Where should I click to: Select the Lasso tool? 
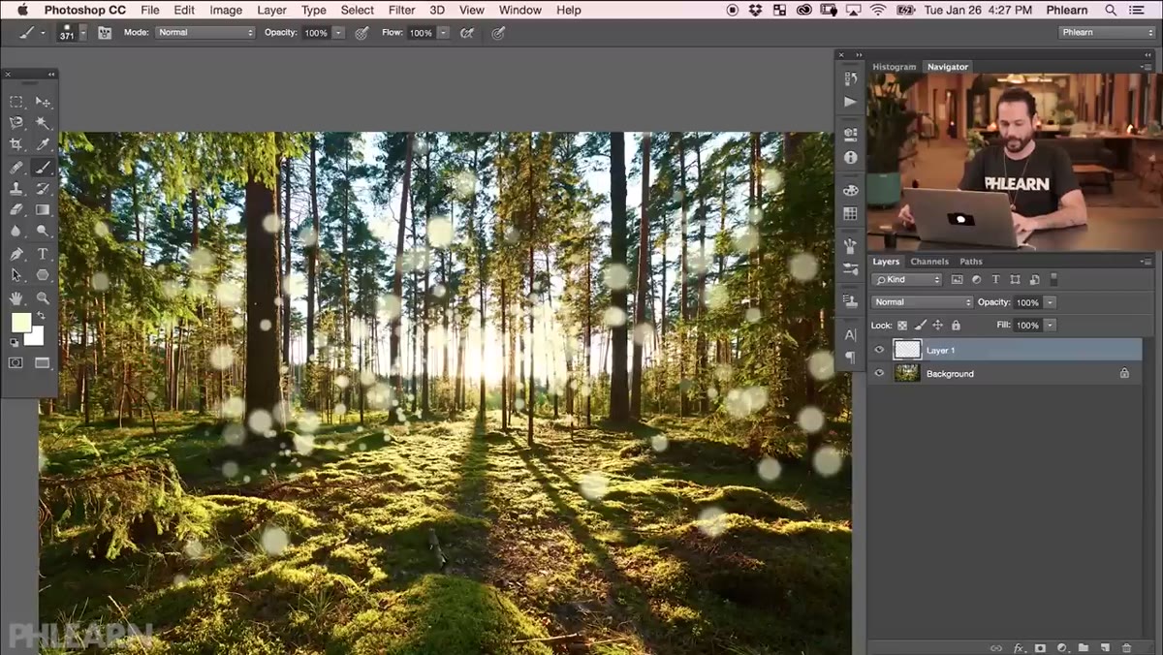pos(16,123)
